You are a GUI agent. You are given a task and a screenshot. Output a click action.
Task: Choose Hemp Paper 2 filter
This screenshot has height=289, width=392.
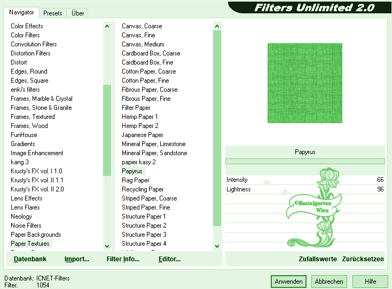point(140,126)
